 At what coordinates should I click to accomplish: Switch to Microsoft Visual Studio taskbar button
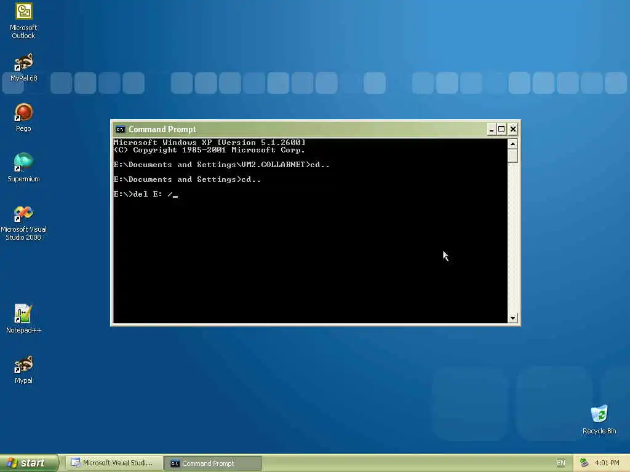coord(114,463)
